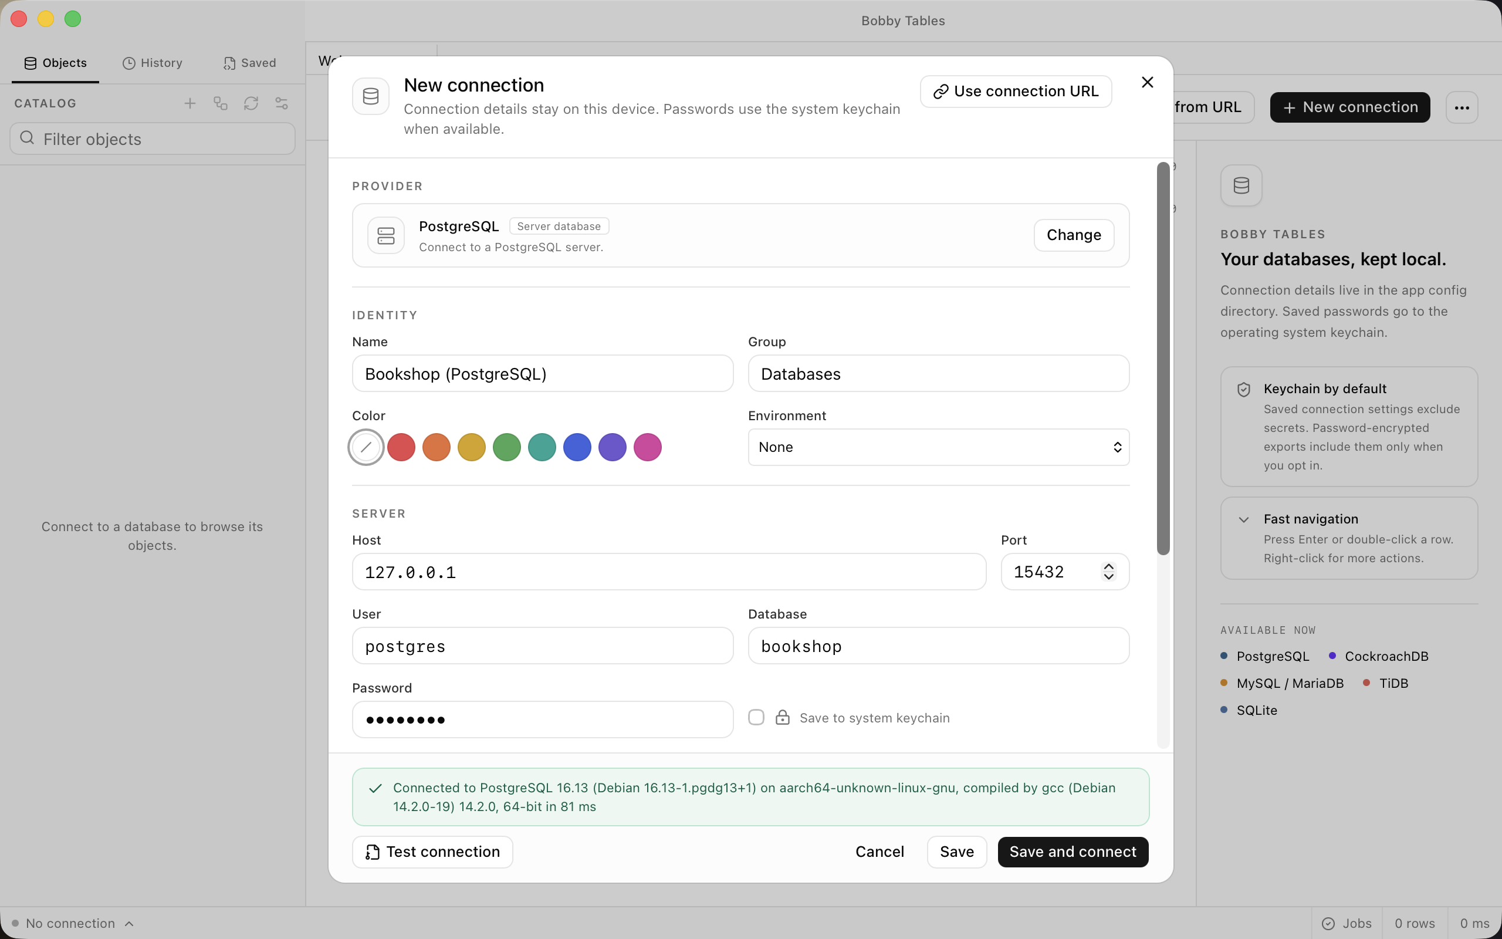Click New connection button in main window

[x=1350, y=107]
